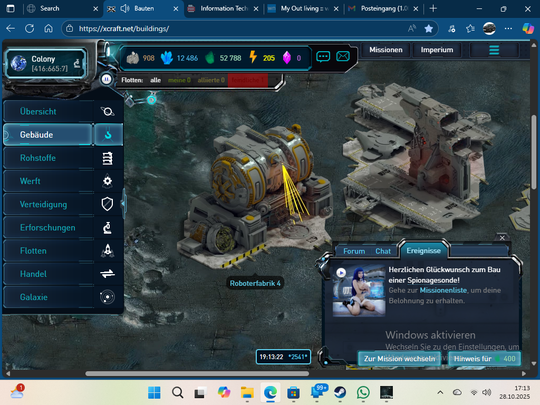540x405 pixels.
Task: Select the 'alle' fleet filter
Action: click(x=156, y=80)
